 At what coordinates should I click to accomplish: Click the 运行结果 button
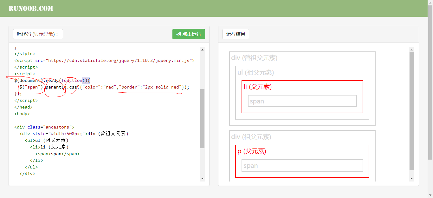tap(236, 34)
